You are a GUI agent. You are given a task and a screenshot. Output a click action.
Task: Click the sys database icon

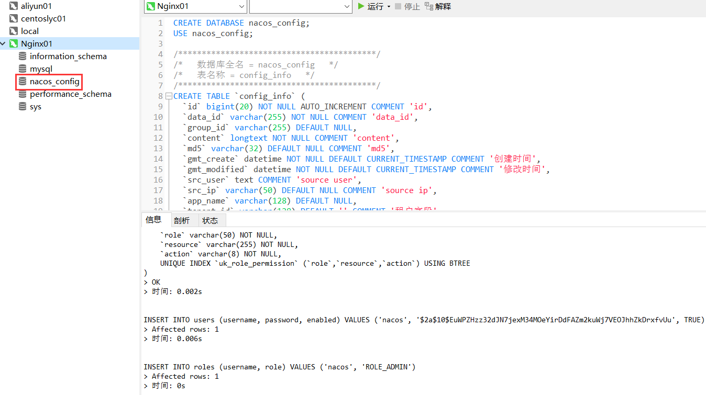pos(22,107)
